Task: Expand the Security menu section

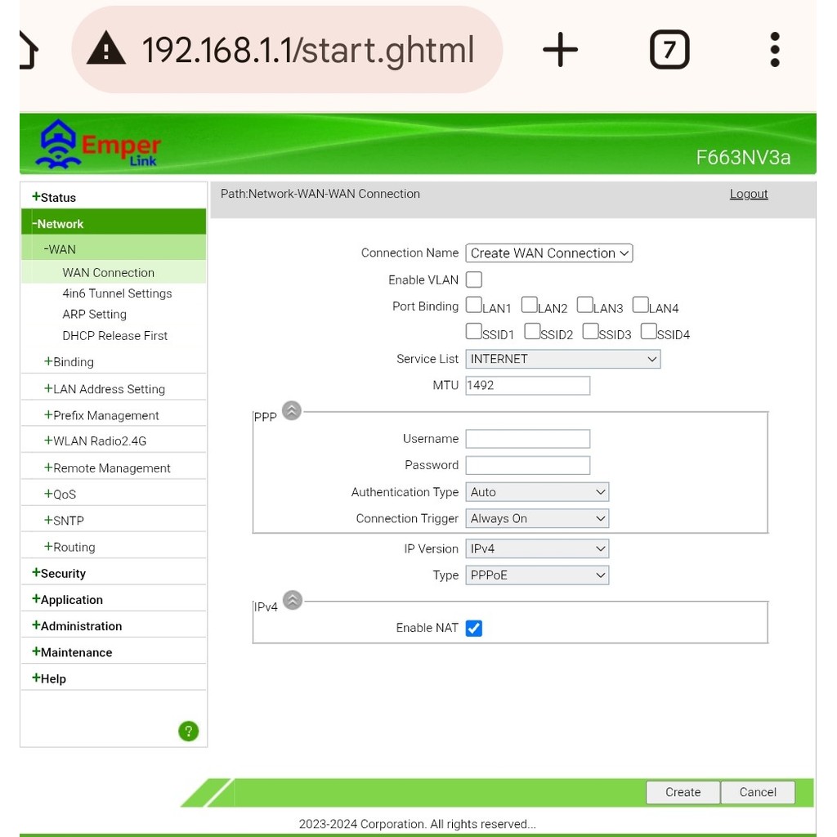Action: tap(63, 574)
